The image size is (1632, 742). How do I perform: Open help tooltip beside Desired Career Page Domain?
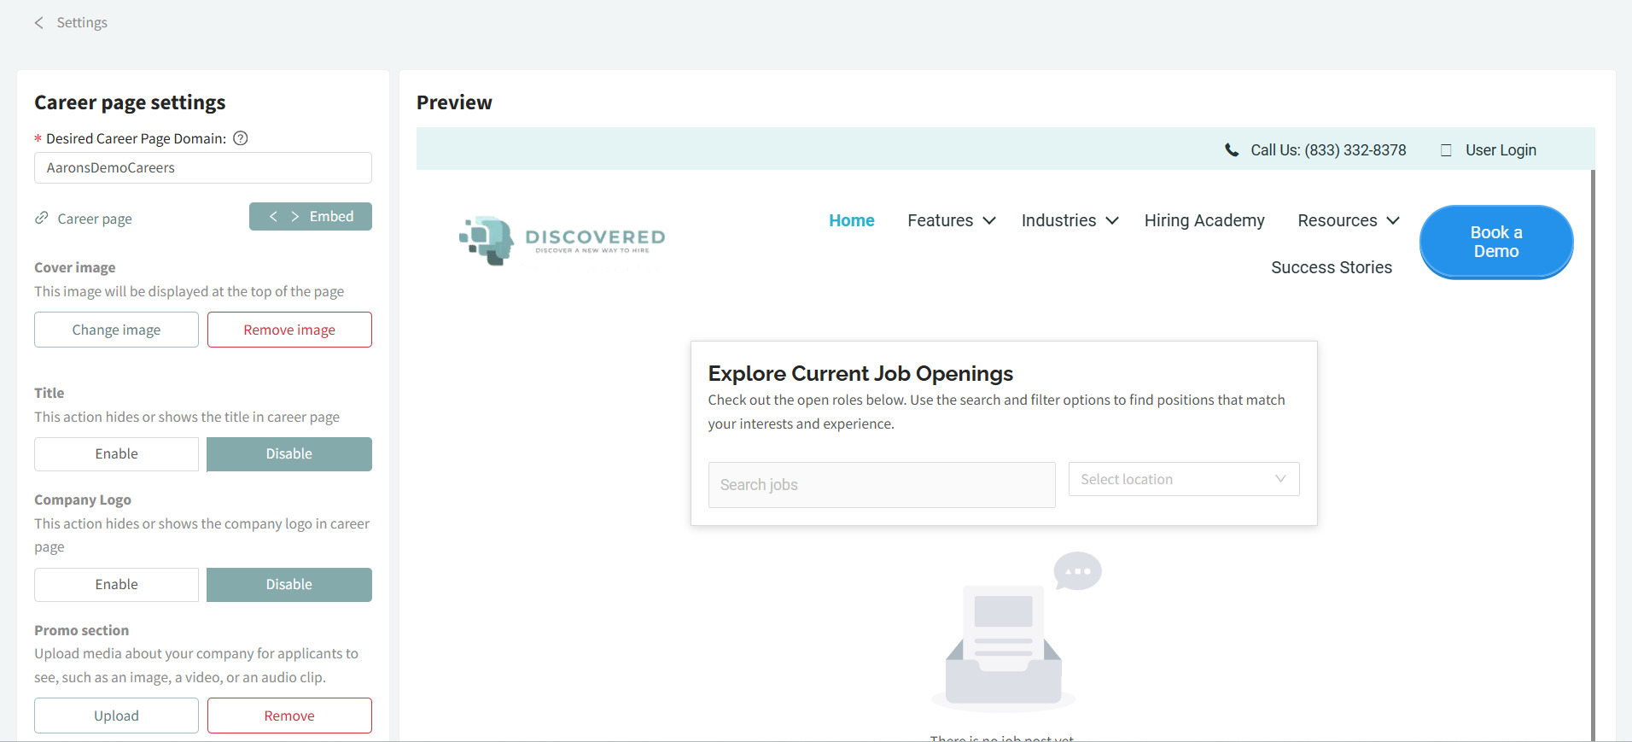pos(241,138)
